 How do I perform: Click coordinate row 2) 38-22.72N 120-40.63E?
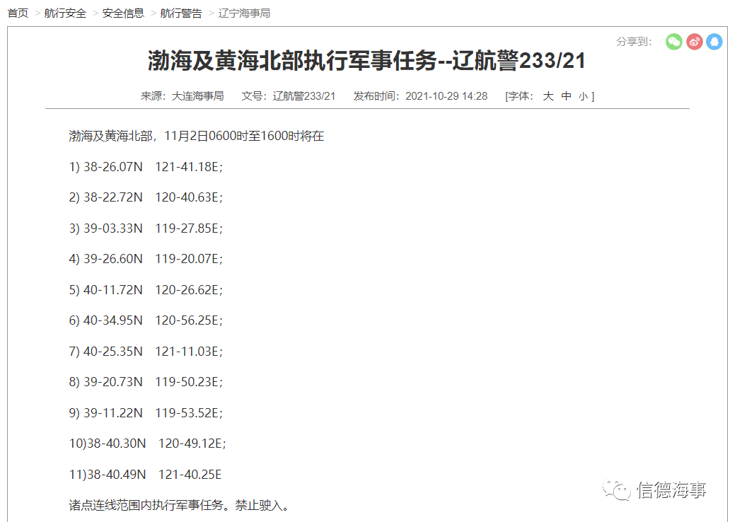pyautogui.click(x=146, y=197)
